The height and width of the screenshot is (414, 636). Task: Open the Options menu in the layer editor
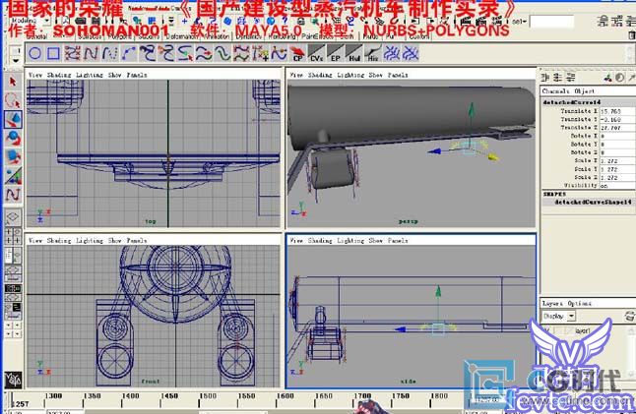click(x=579, y=303)
